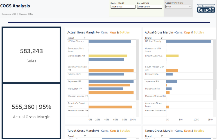Viewport: 217px width, 139px height.
Task: Select Malaysian IPA kegs bar in Actual Gross Margin chart
Action: (168, 93)
